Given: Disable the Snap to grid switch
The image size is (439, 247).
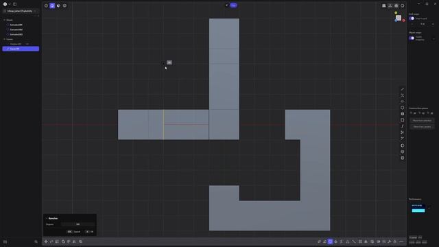Looking at the screenshot, I should [412, 19].
